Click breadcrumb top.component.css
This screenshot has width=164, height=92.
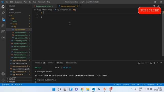coord(64,10)
